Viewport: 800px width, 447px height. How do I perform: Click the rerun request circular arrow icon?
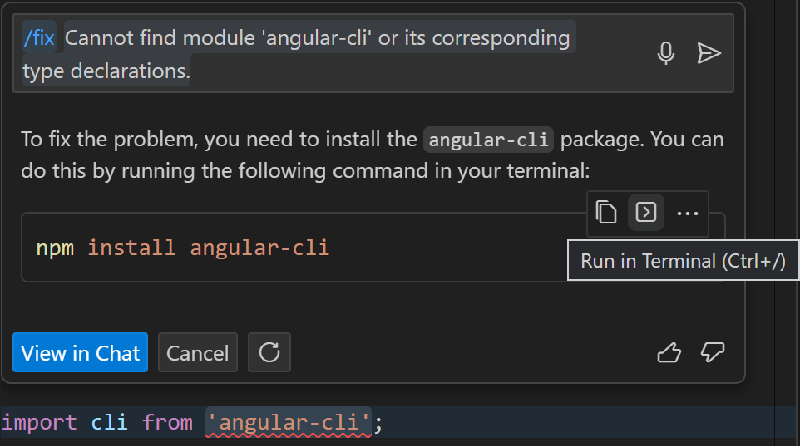click(269, 352)
